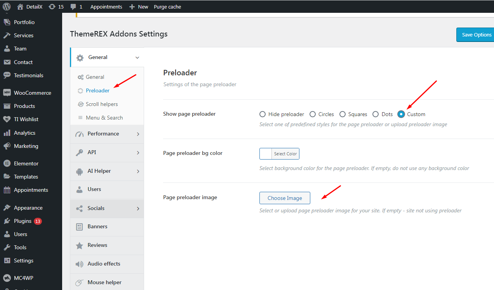Click the Elementor icon

click(7, 163)
